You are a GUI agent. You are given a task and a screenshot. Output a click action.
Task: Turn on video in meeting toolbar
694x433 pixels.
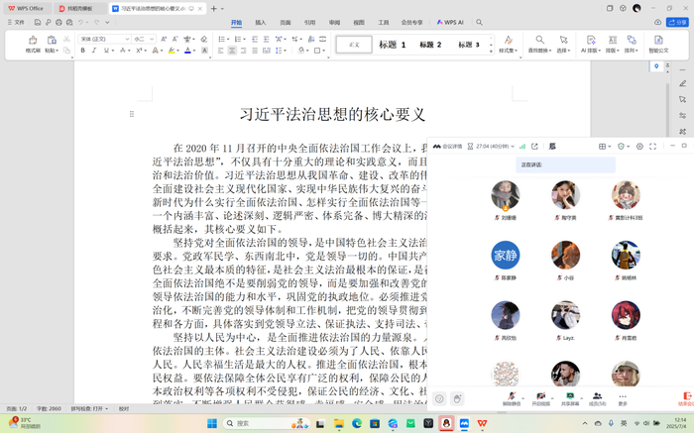pyautogui.click(x=540, y=397)
